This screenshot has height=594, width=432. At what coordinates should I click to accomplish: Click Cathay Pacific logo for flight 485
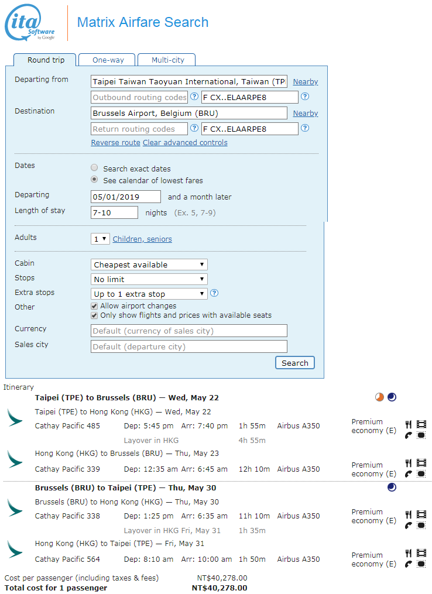click(x=15, y=417)
